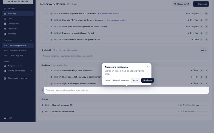This screenshot has height=133, width=214.
Task: Open assignee avatar for RES-16
Action: click(x=206, y=70)
